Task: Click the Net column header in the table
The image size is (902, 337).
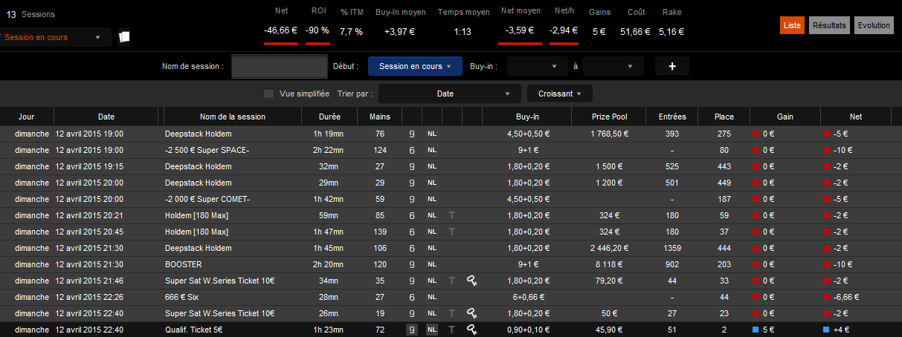Action: (x=855, y=117)
